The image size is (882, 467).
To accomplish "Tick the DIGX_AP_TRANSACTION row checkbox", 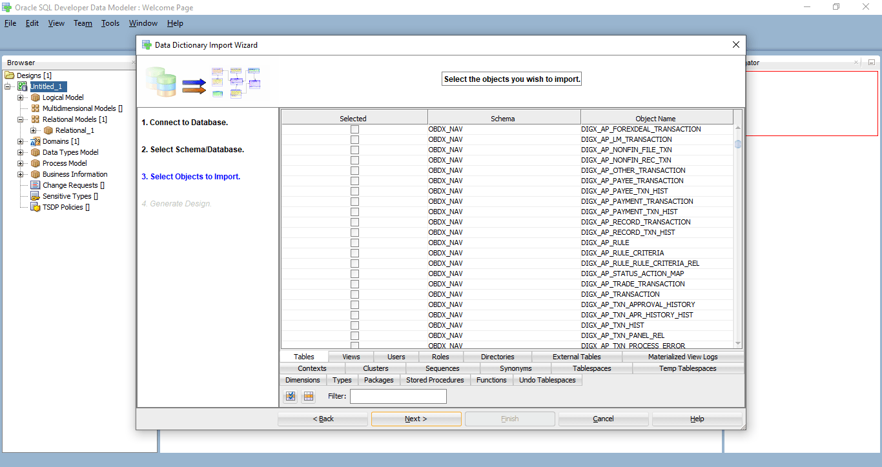I will 354,294.
